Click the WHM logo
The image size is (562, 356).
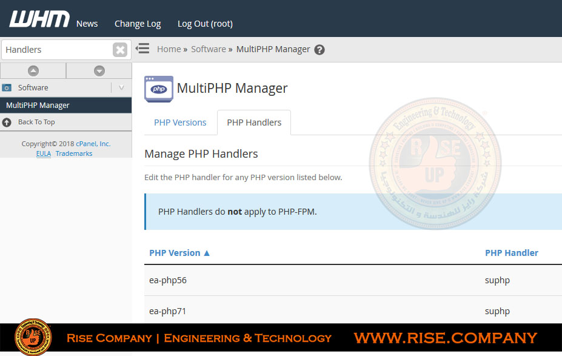pyautogui.click(x=39, y=19)
